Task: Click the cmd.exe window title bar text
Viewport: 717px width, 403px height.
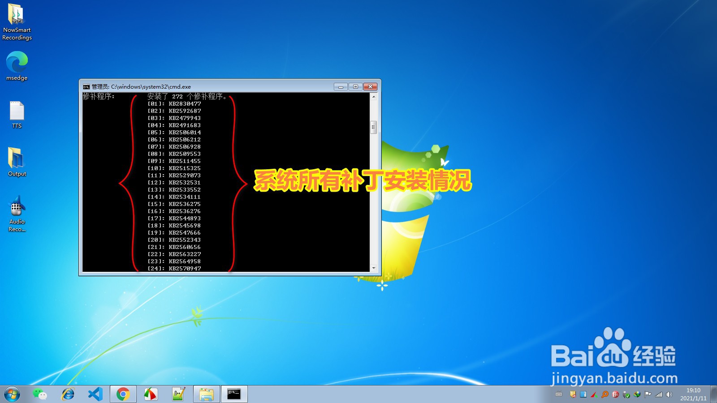Action: click(141, 87)
